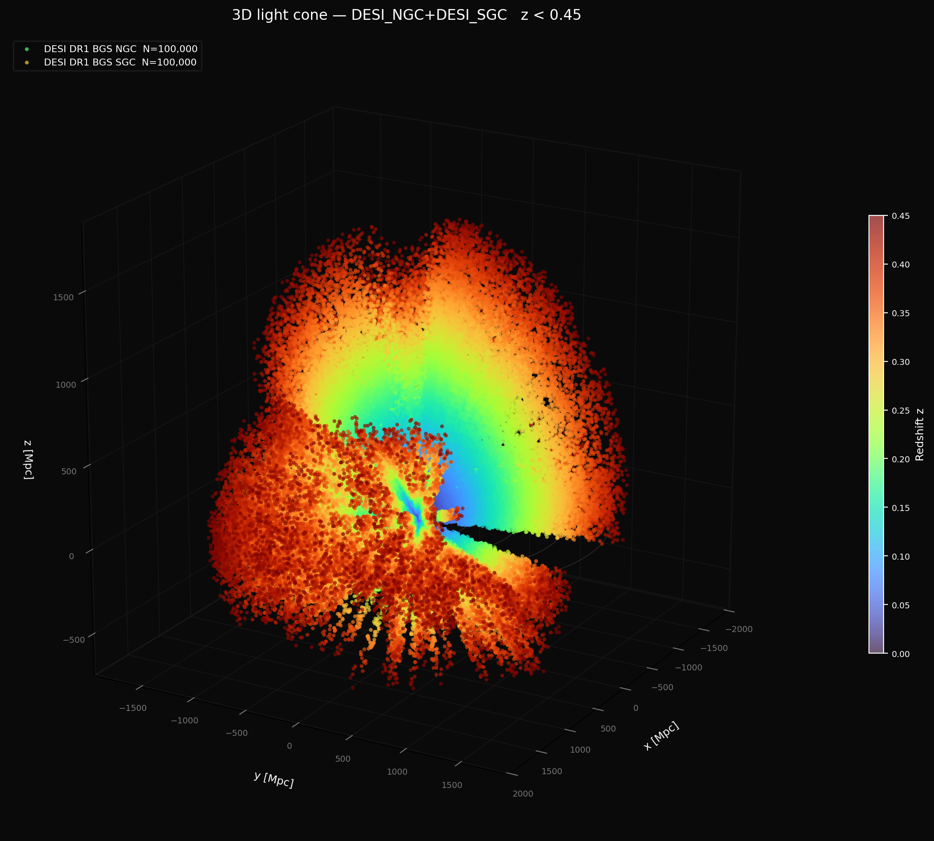
Task: Select legend text 'DESI DR1 BGS SGC N=100,000'
Action: click(120, 62)
